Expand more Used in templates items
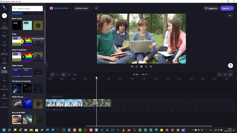This screenshot has width=237, height=133. (x=38, y=57)
